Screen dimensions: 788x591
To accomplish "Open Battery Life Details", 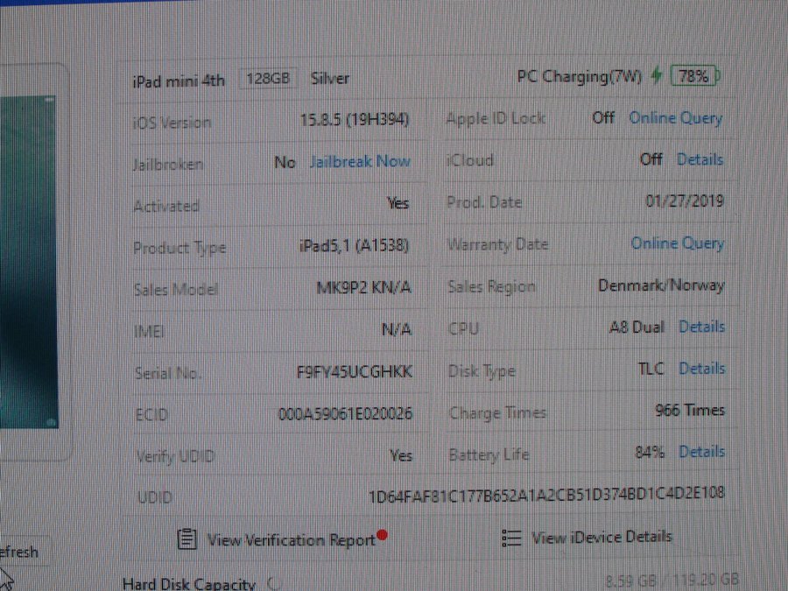I will click(701, 452).
